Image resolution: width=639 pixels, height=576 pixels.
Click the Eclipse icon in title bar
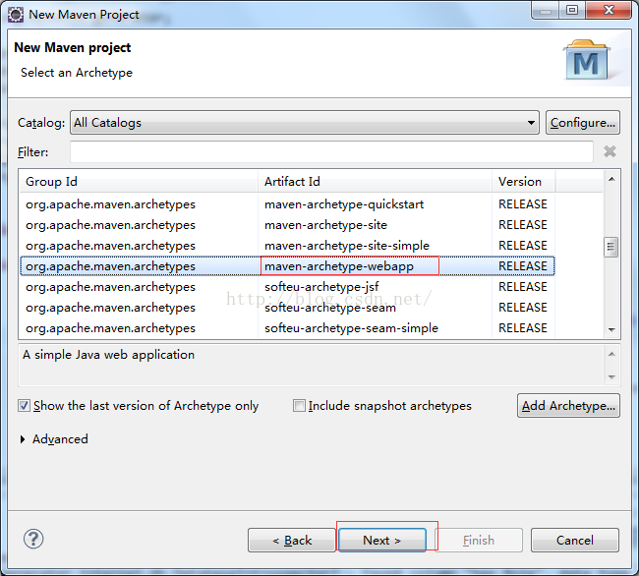point(16,15)
